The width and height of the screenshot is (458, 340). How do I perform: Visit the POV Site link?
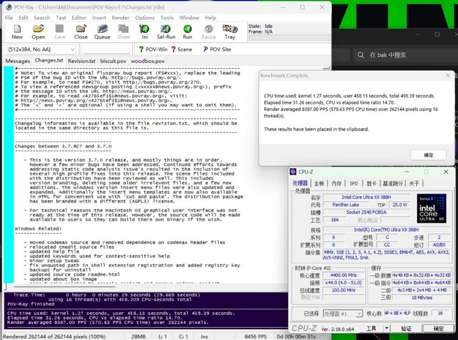tap(215, 50)
